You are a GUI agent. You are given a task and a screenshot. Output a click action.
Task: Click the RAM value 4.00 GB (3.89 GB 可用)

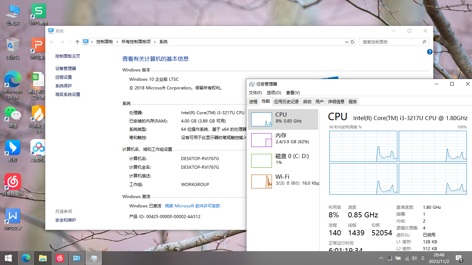204,121
